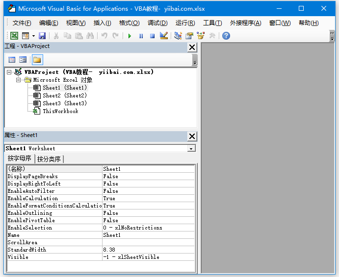339x277 pixels.
Task: Open the 窗口(W) menu
Action: click(x=280, y=23)
